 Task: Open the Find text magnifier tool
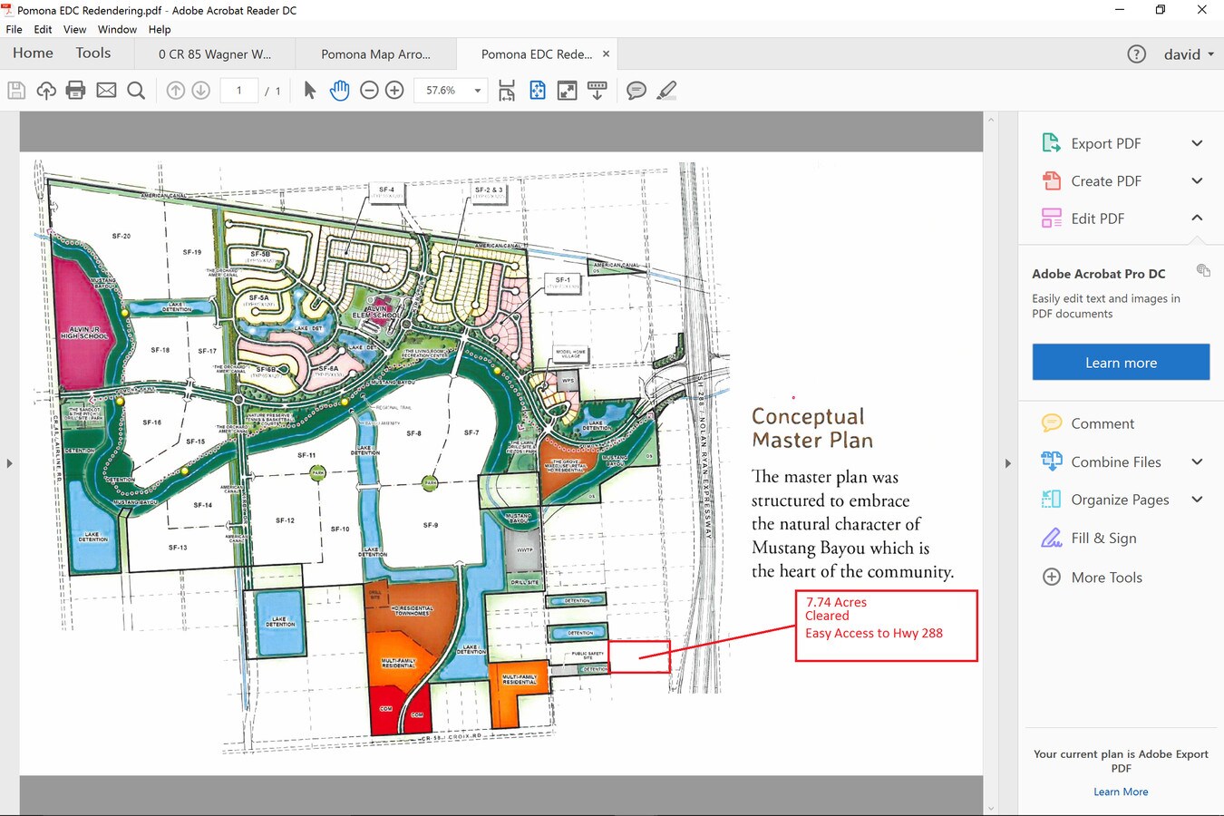(x=136, y=90)
